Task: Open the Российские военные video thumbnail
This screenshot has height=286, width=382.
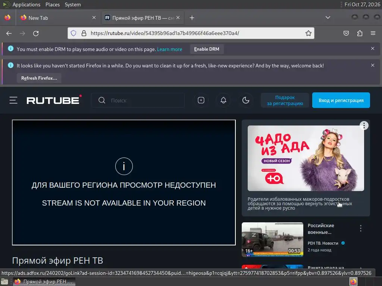Action: click(272, 239)
